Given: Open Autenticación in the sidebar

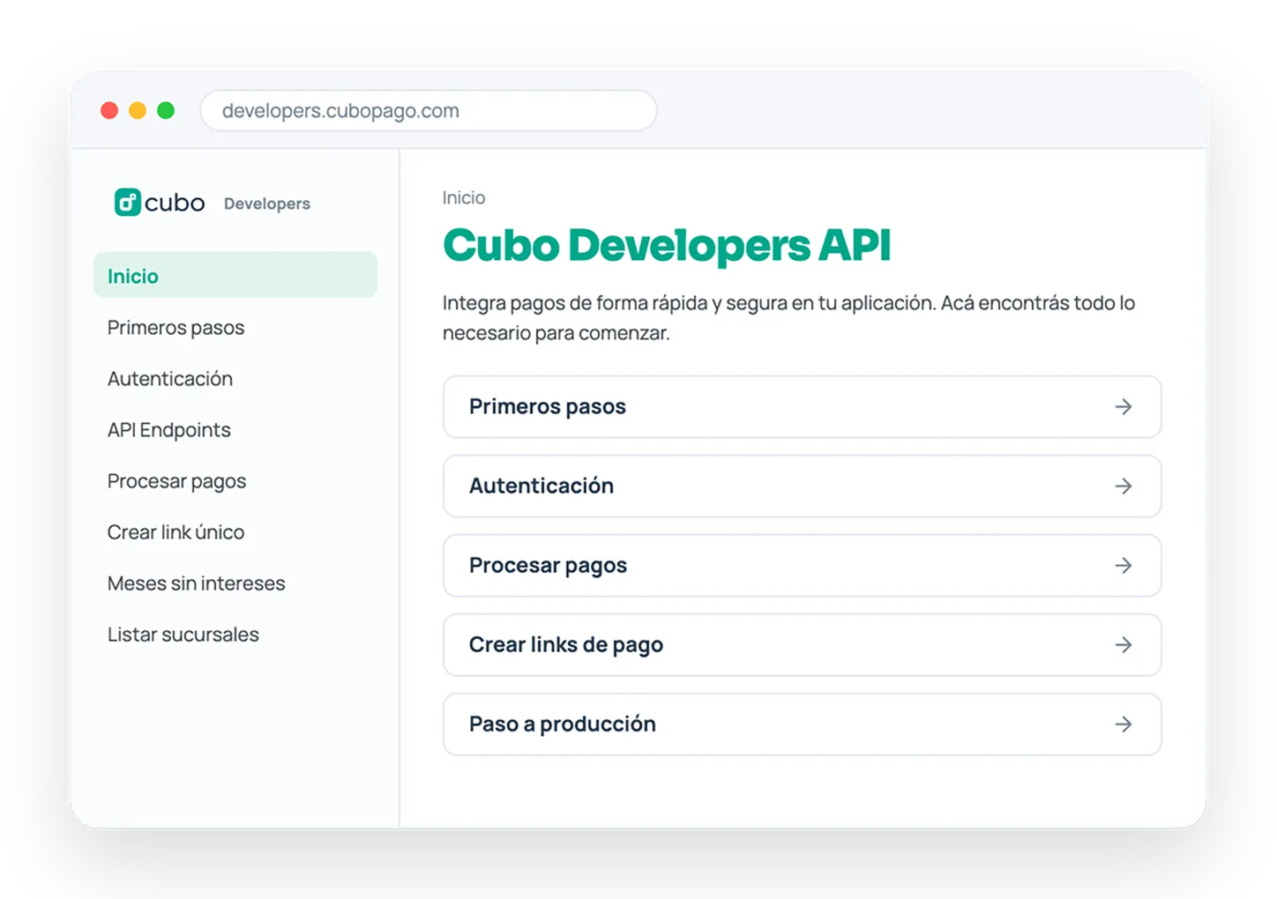Looking at the screenshot, I should pos(170,378).
